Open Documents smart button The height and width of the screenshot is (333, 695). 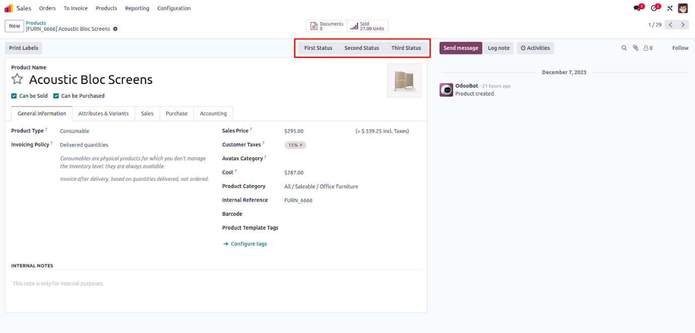click(326, 26)
